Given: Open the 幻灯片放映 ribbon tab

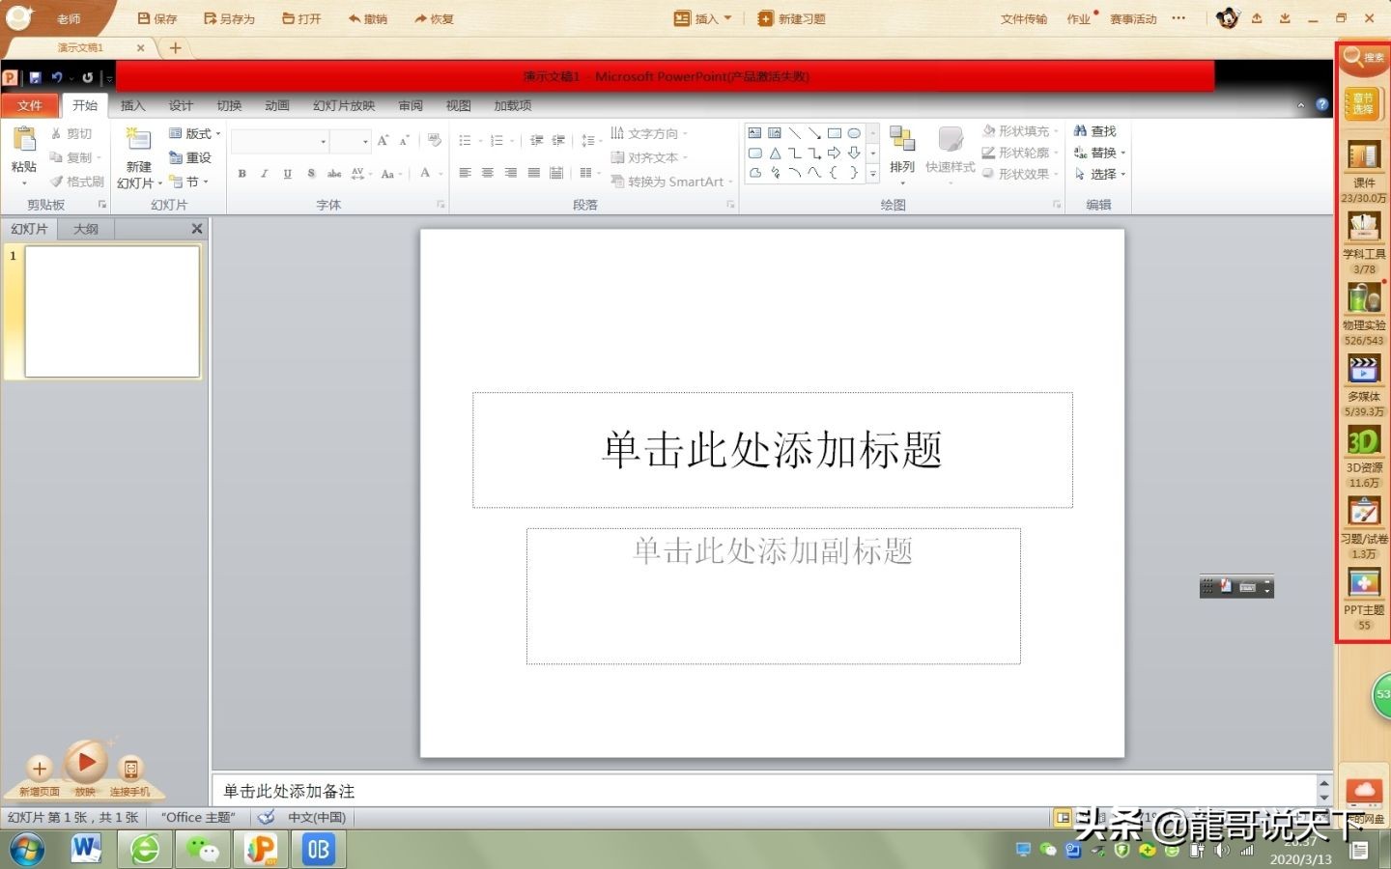Looking at the screenshot, I should [x=343, y=105].
